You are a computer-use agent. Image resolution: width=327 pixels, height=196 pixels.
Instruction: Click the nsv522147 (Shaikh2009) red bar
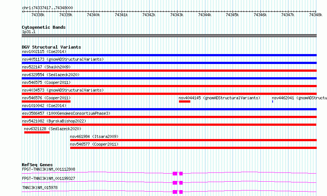(x=169, y=71)
